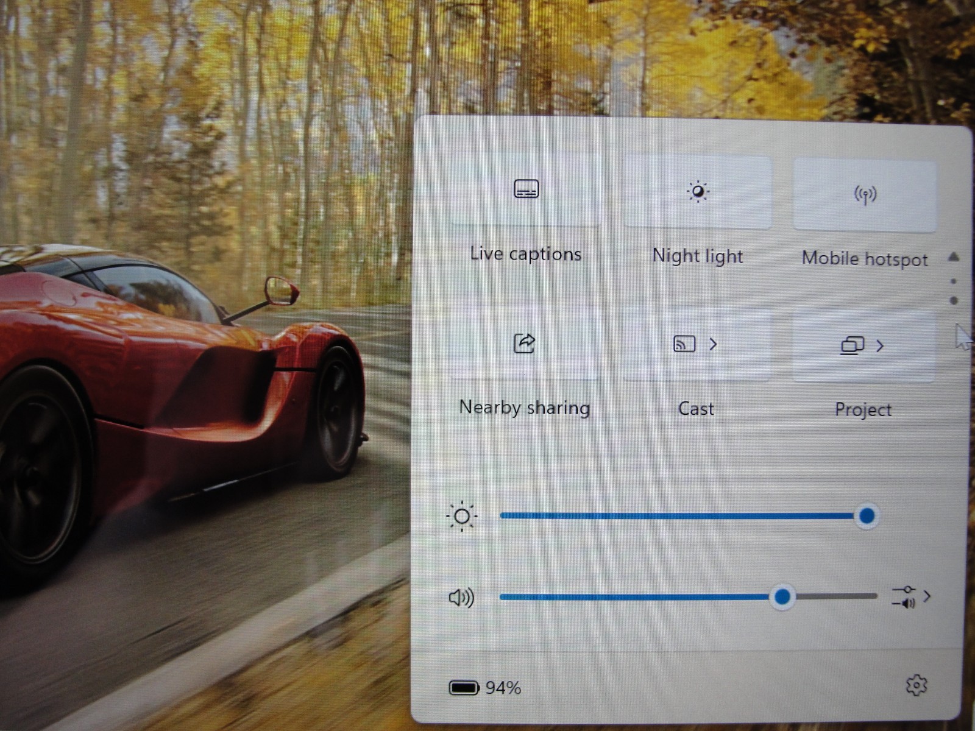Click the Project displays icon

pos(852,346)
